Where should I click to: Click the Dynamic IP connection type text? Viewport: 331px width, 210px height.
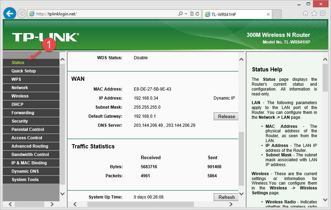224,98
